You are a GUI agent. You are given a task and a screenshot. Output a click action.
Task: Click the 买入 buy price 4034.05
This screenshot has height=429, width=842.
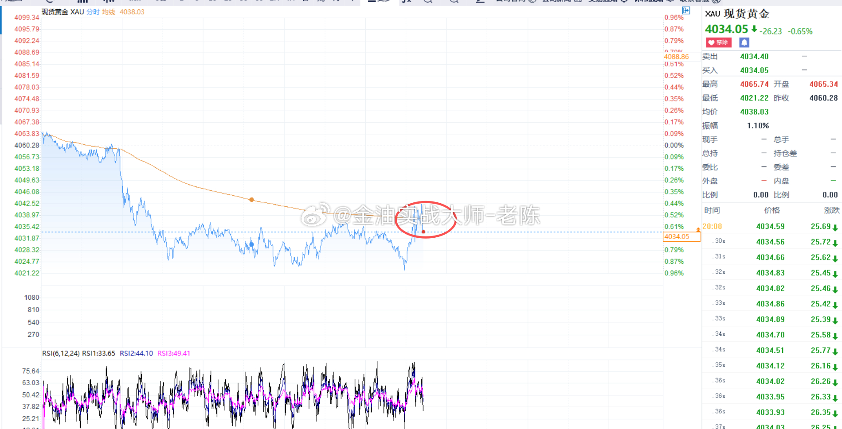click(754, 70)
